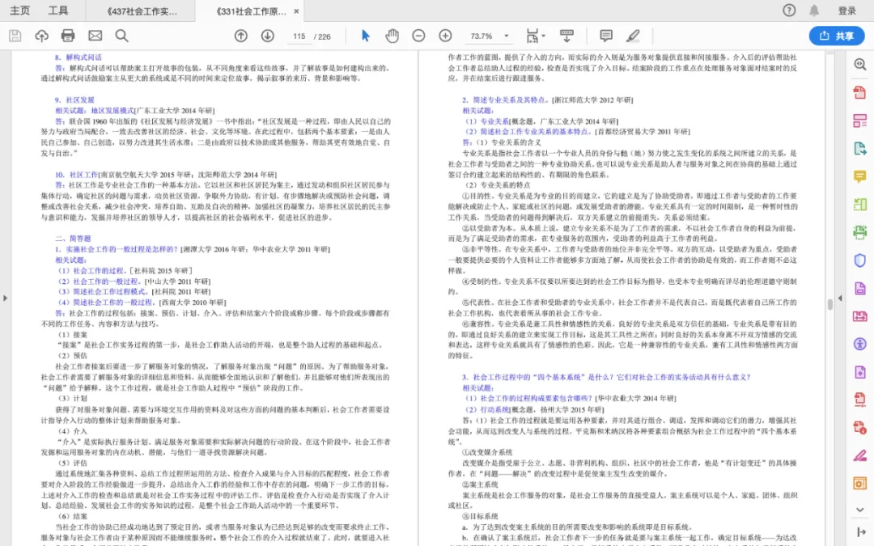Open the pink pen signature sidebar tool
This screenshot has width=874, height=546.
tap(860, 455)
